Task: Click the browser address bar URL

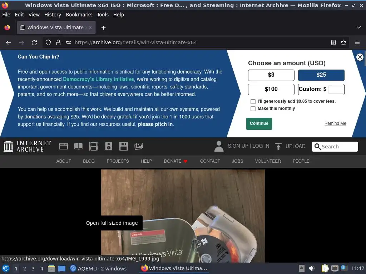Action: point(135,43)
